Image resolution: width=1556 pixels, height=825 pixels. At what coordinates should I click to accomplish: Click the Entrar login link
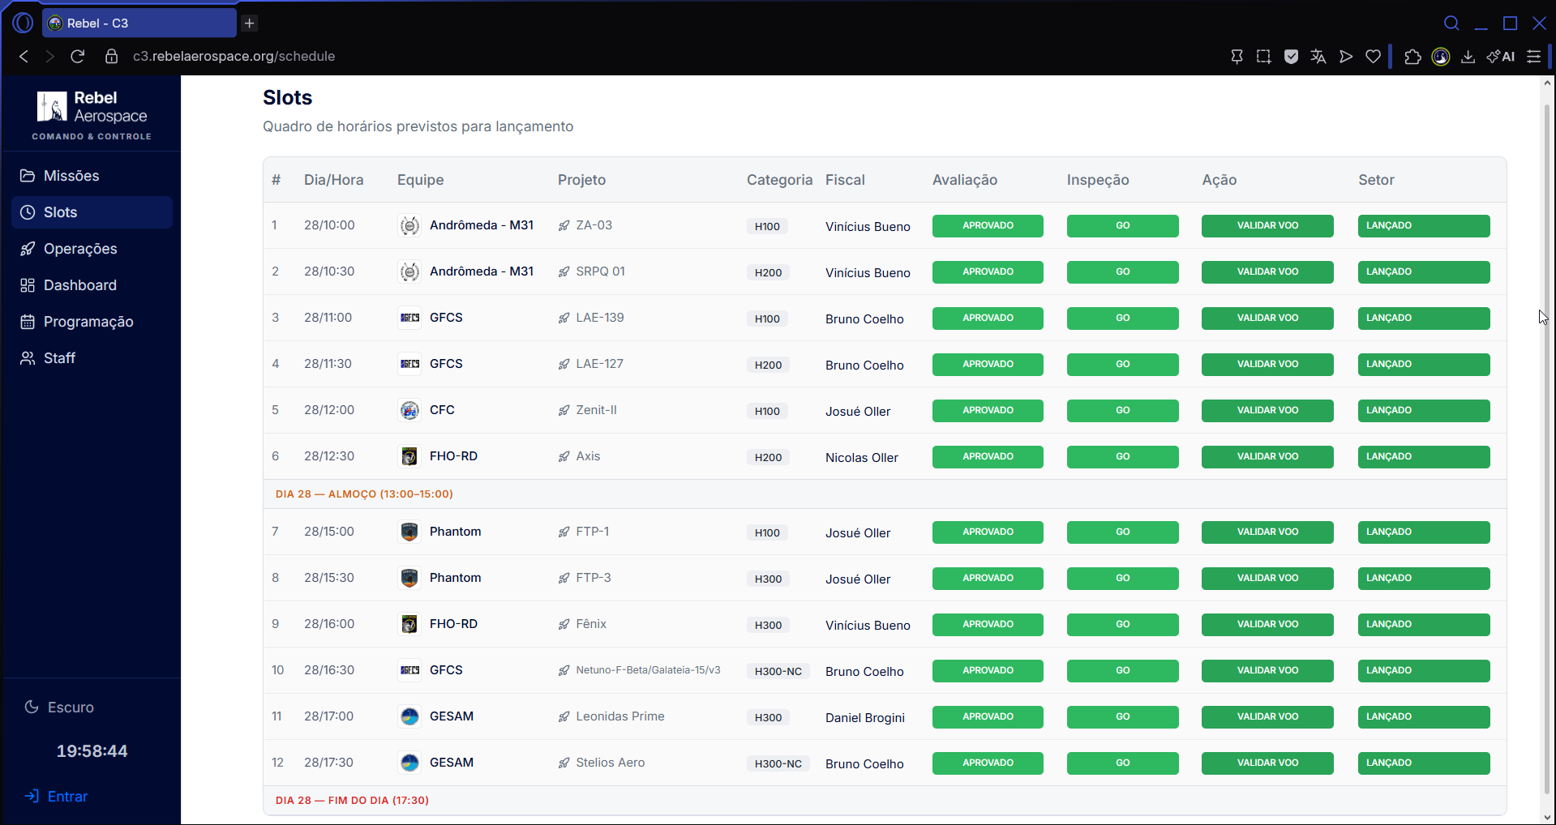click(x=56, y=797)
